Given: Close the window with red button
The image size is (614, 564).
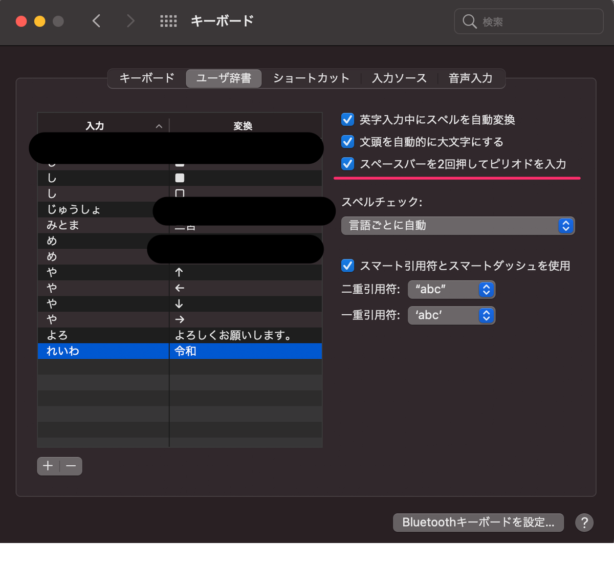Looking at the screenshot, I should (21, 21).
